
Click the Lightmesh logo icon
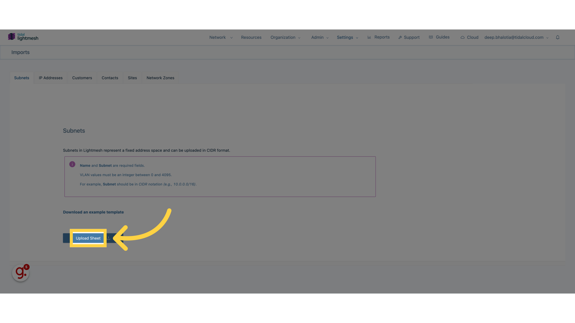coord(11,37)
